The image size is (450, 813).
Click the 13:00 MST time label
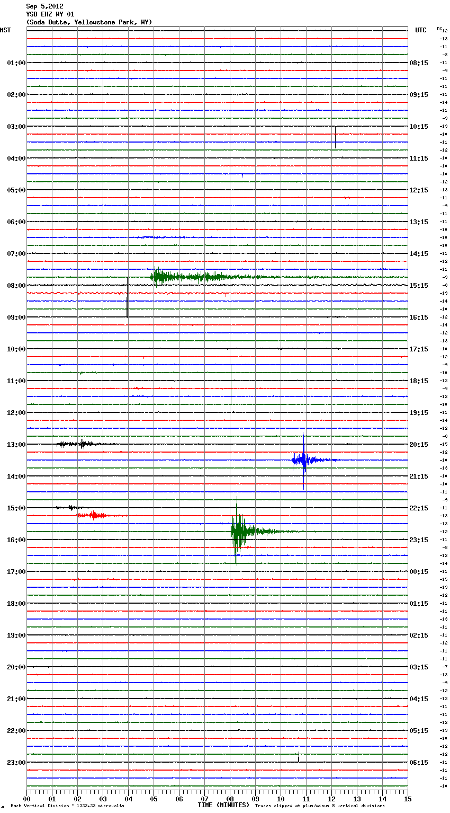[x=16, y=444]
